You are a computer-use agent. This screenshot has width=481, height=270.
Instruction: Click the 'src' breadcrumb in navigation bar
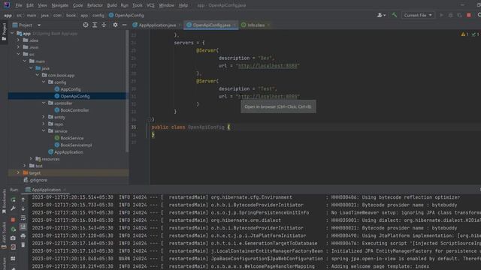(x=19, y=15)
